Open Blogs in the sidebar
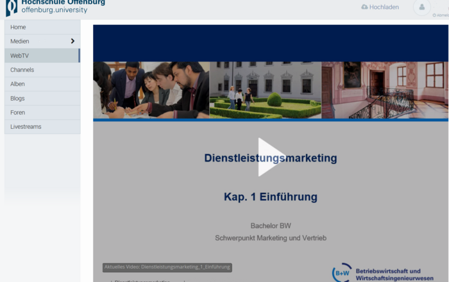Image resolution: width=449 pixels, height=282 pixels. (x=42, y=98)
